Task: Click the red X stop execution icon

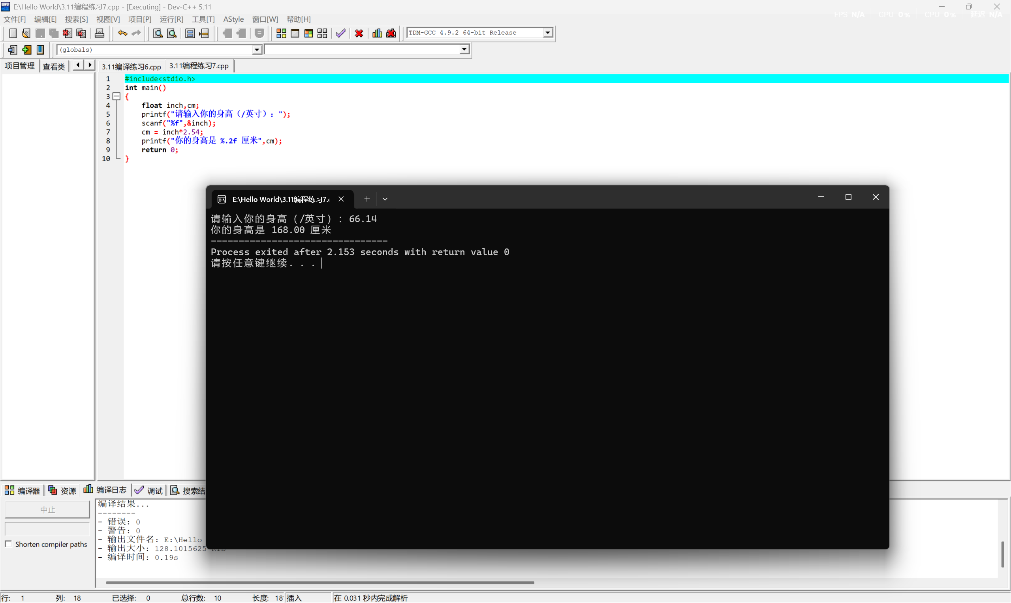Action: pos(359,33)
